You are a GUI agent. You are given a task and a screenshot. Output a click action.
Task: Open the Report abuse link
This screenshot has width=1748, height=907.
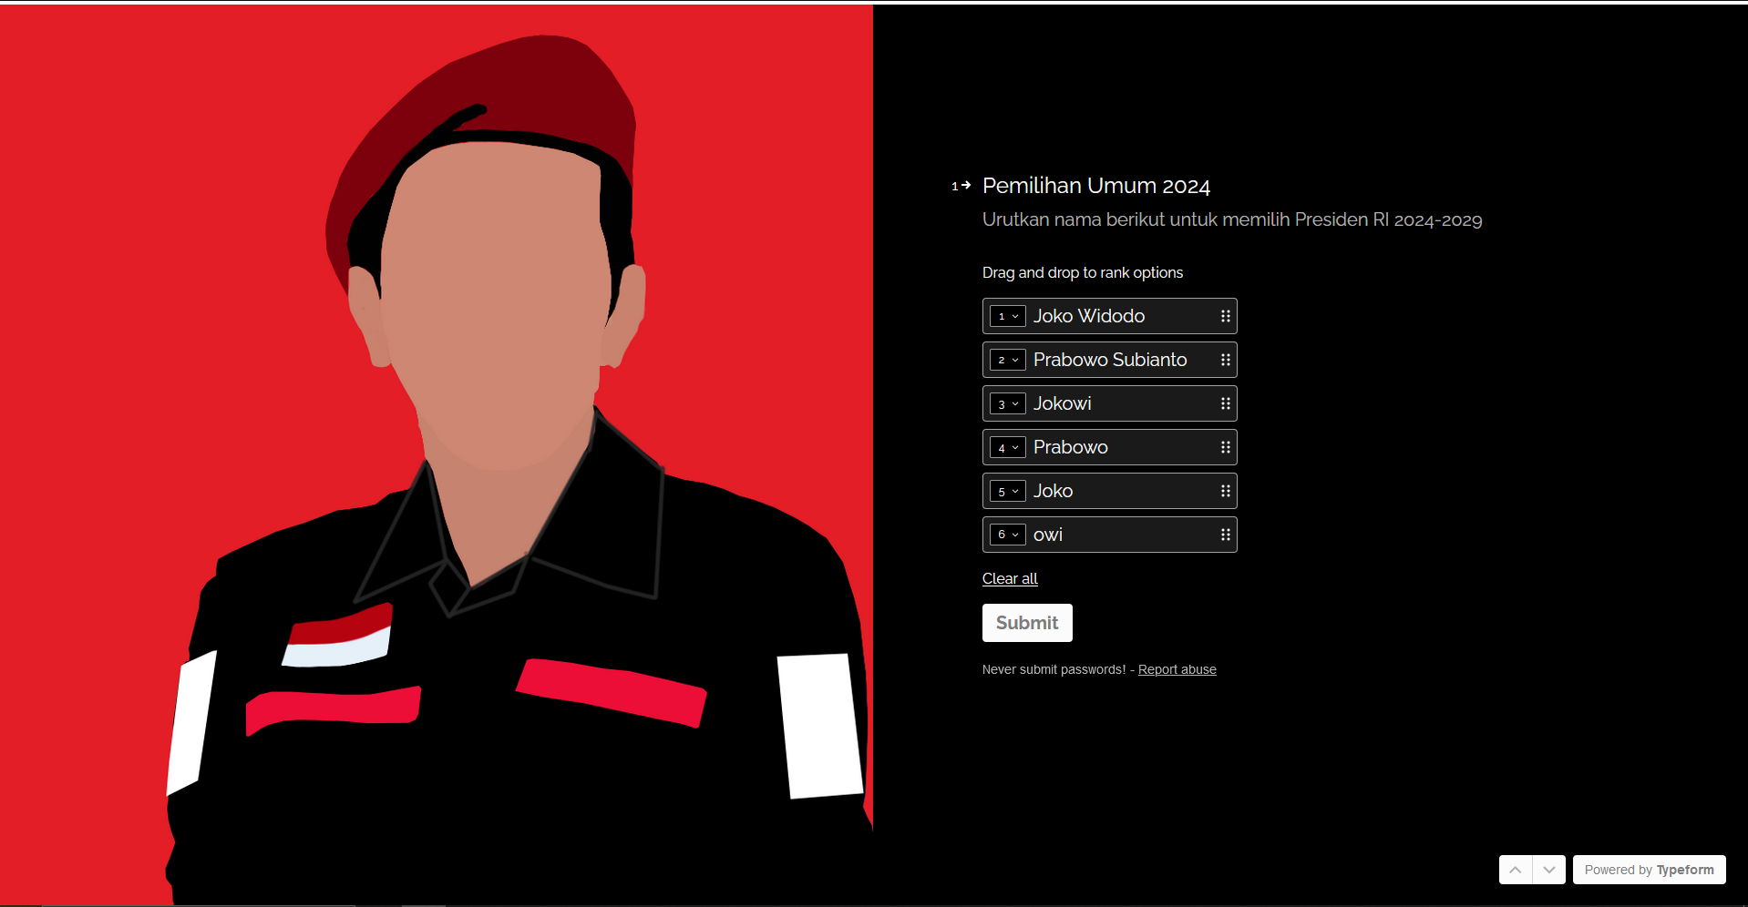click(x=1177, y=669)
